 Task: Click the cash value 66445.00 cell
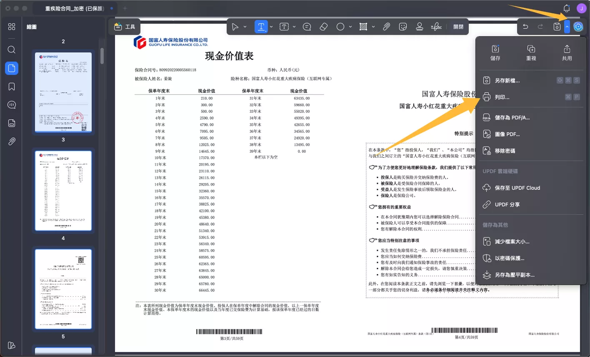pyautogui.click(x=207, y=290)
